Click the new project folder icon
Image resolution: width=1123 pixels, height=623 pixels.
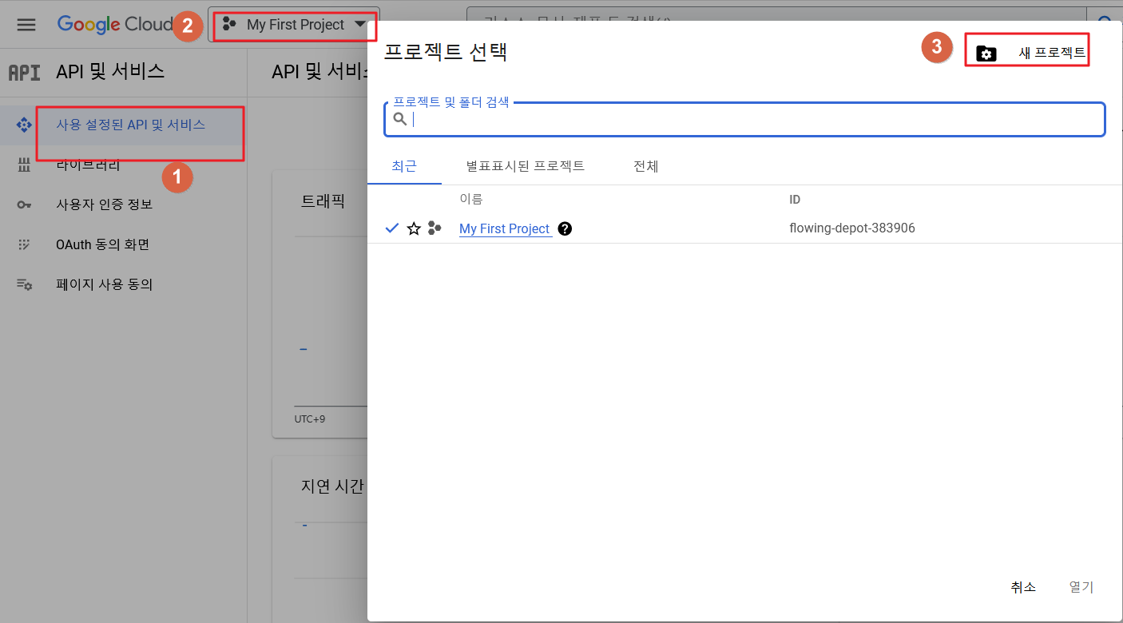click(986, 54)
